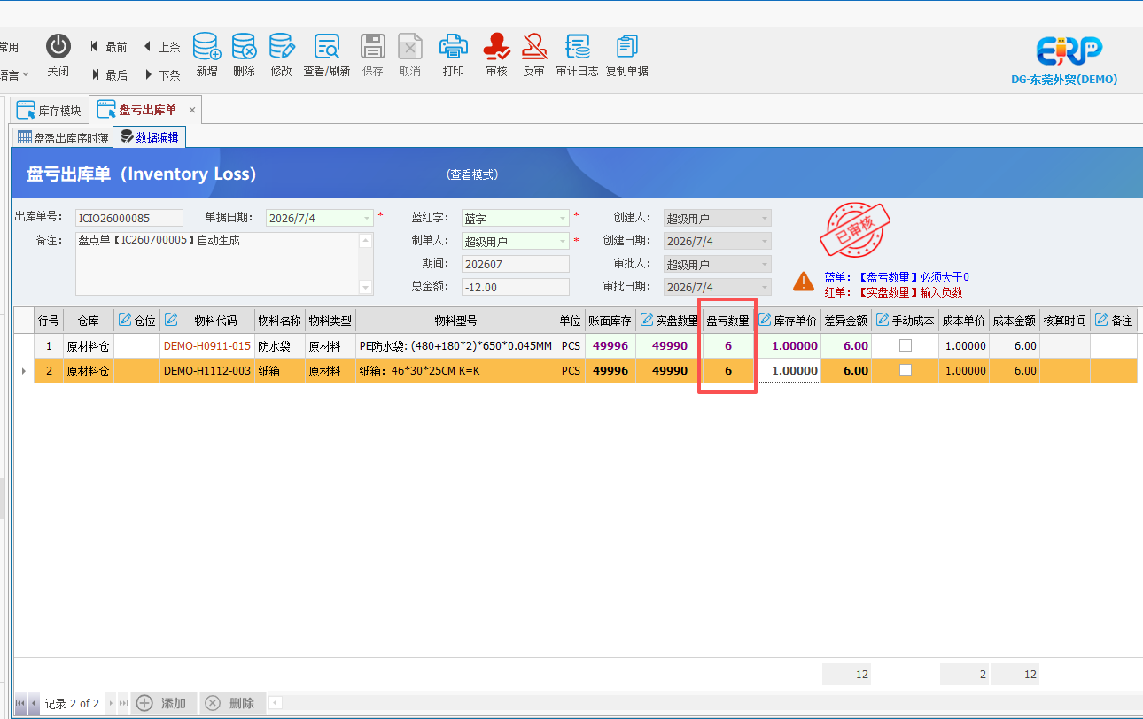1143x719 pixels.
Task: Expand the 制单人 dropdown
Action: (563, 241)
